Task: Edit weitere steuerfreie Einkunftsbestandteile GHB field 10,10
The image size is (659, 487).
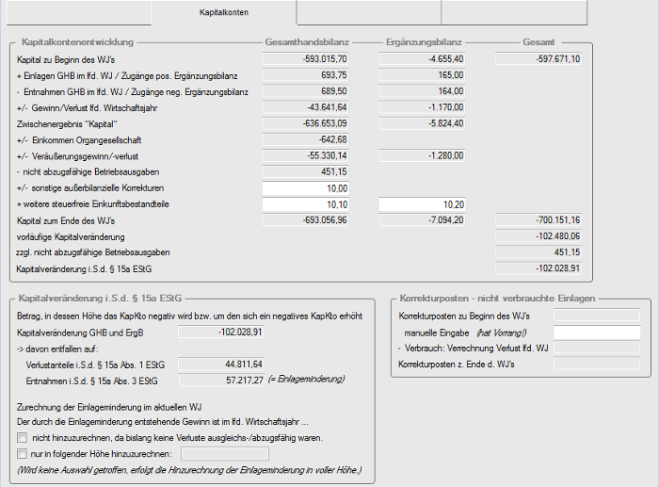Action: tap(306, 204)
